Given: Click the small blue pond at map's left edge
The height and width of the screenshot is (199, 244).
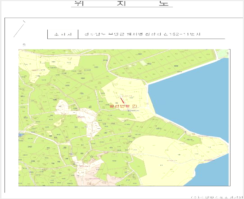Looking at the screenshot, I should tap(21, 135).
